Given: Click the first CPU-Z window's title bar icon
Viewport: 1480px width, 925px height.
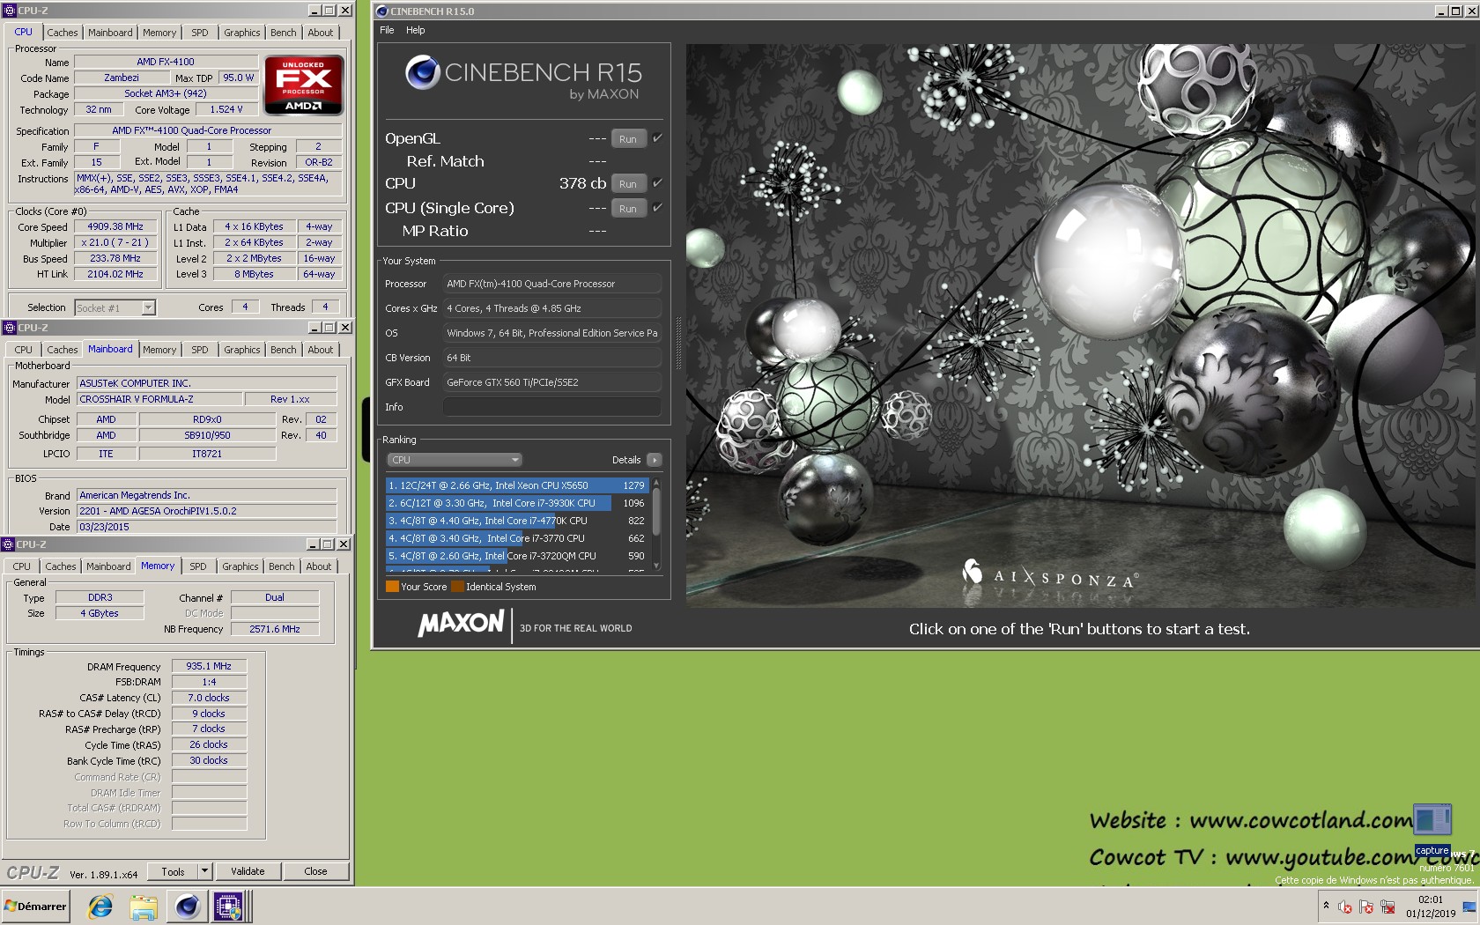Looking at the screenshot, I should coord(10,11).
